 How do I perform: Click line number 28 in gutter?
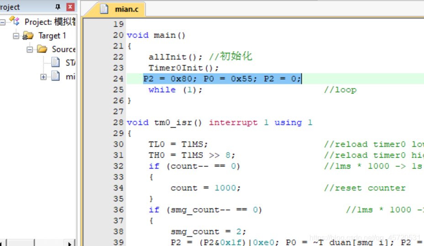click(x=118, y=123)
